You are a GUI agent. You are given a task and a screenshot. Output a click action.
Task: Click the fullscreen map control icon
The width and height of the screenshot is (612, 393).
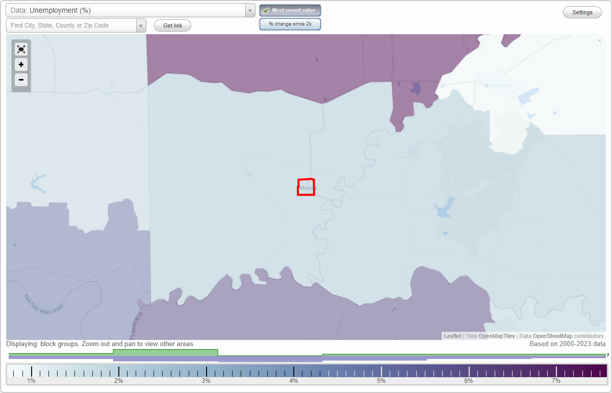coord(21,49)
